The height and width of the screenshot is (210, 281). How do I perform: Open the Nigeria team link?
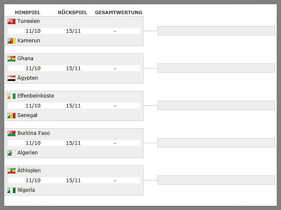[x=26, y=190]
